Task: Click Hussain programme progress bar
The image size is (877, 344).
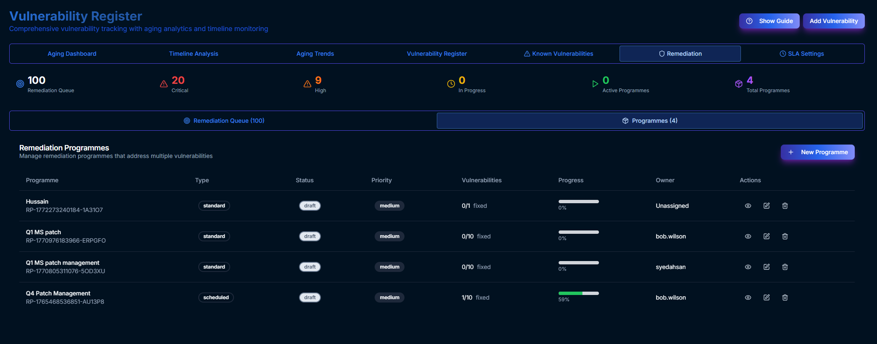Action: click(x=578, y=202)
